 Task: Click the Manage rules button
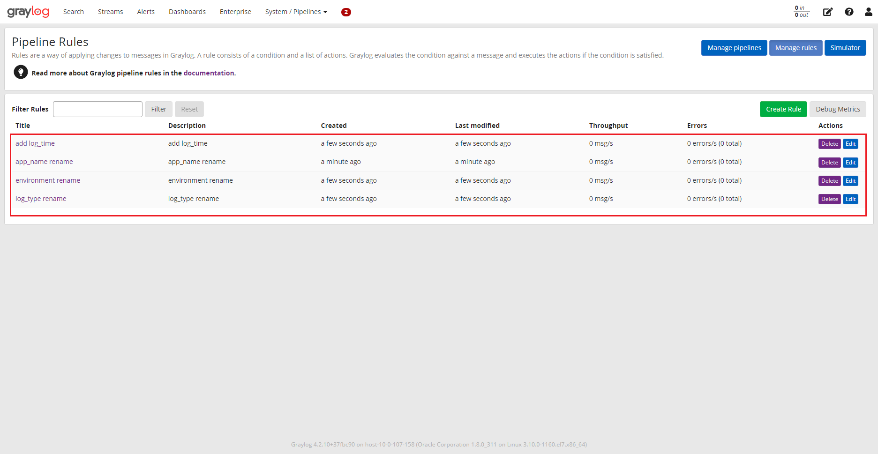click(795, 47)
